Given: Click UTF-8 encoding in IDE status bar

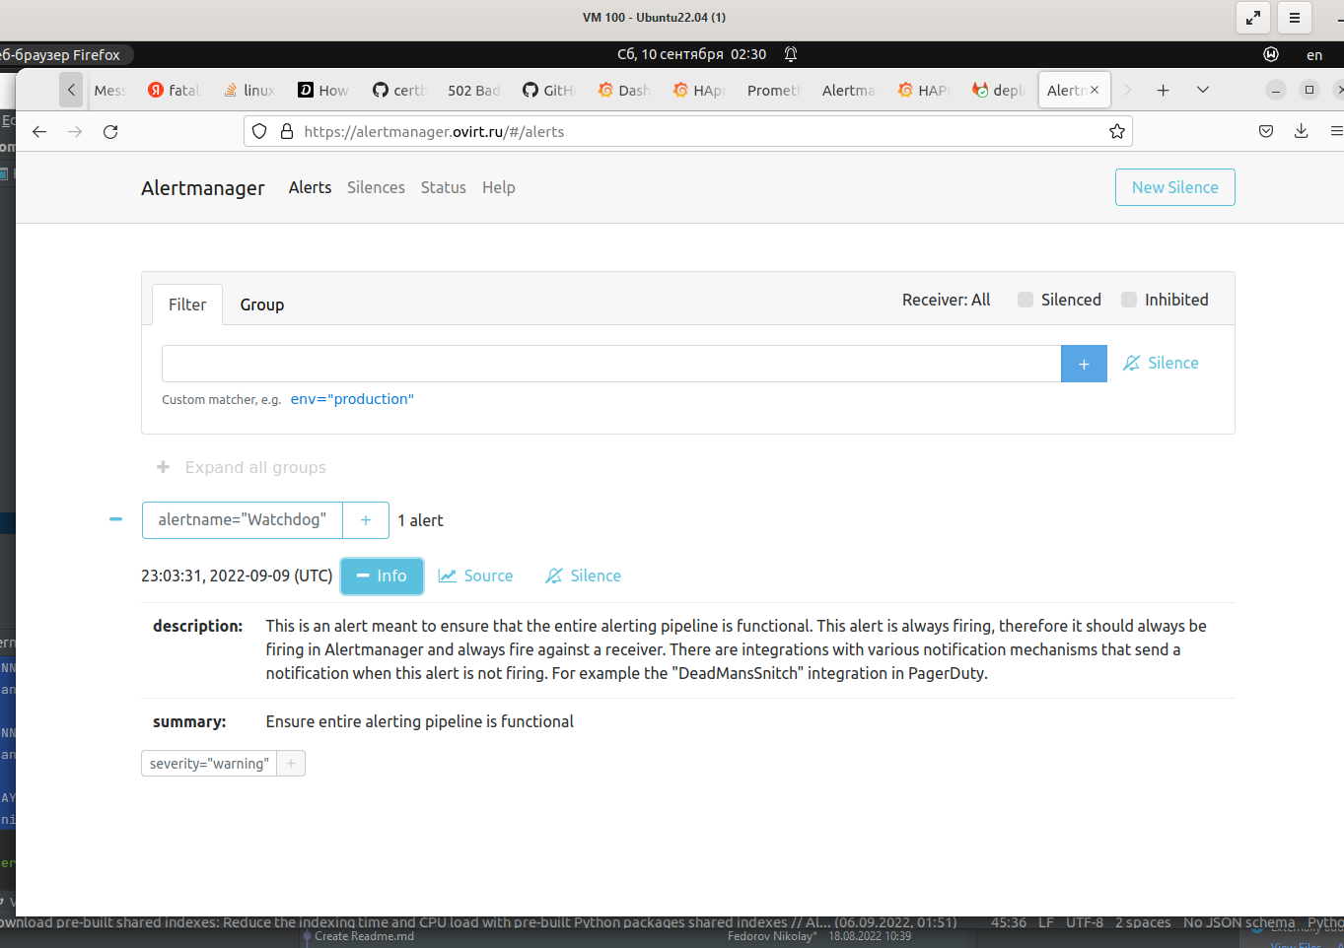Looking at the screenshot, I should click(x=1085, y=922).
